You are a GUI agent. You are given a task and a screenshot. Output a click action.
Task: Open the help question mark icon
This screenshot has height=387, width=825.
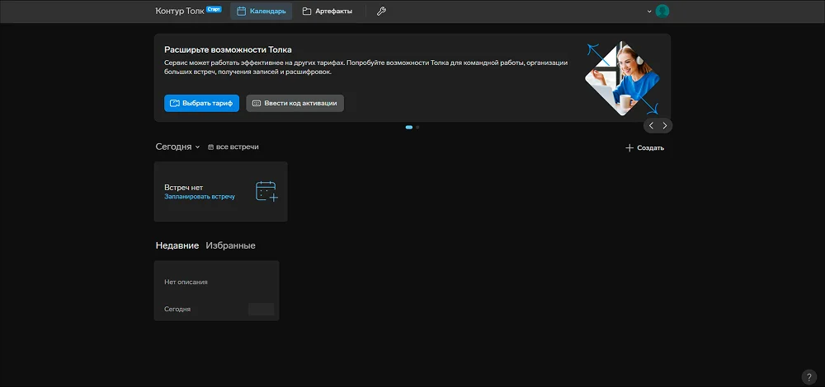[809, 377]
